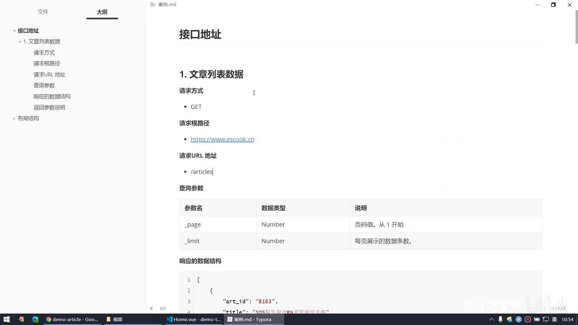Switch to the 视频 folder taskbar window

pos(133,319)
